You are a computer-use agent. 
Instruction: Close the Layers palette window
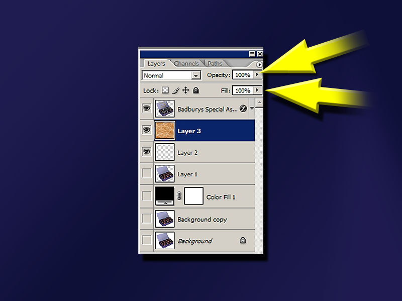pyautogui.click(x=260, y=54)
